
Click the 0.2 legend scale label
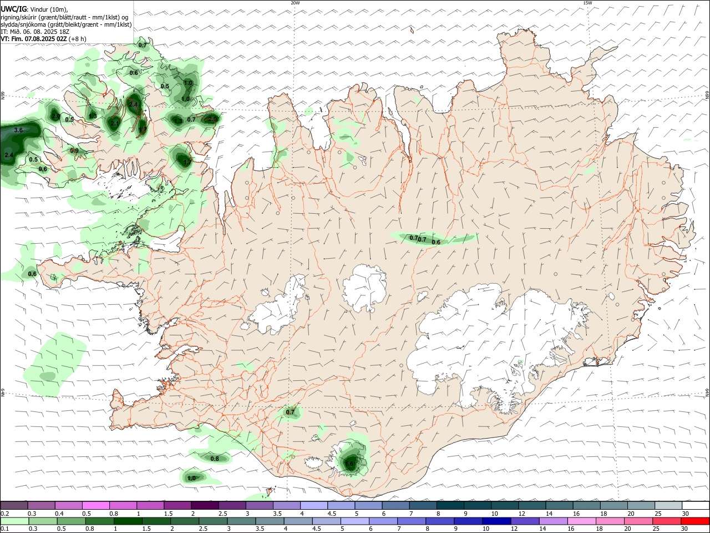coord(4,514)
